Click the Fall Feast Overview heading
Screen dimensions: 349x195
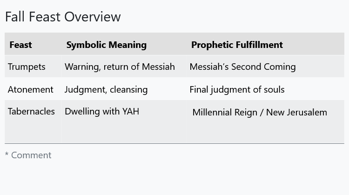pos(63,17)
